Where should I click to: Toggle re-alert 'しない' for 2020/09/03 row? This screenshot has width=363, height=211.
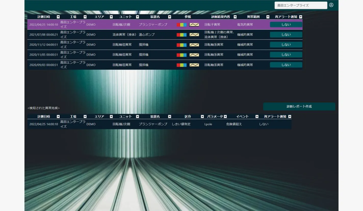pos(286,65)
